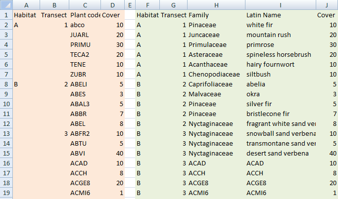The image size is (338, 199).
Task: Select the ABFR2 plant code cell
Action: pos(85,134)
